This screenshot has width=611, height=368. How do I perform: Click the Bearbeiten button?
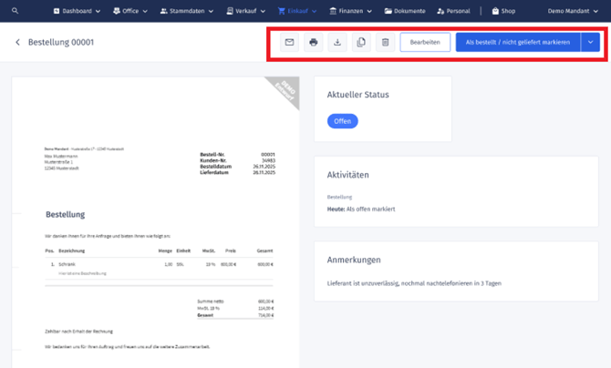tap(425, 43)
